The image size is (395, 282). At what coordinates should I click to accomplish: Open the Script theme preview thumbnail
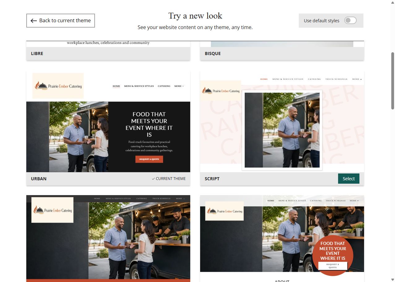[x=282, y=122]
